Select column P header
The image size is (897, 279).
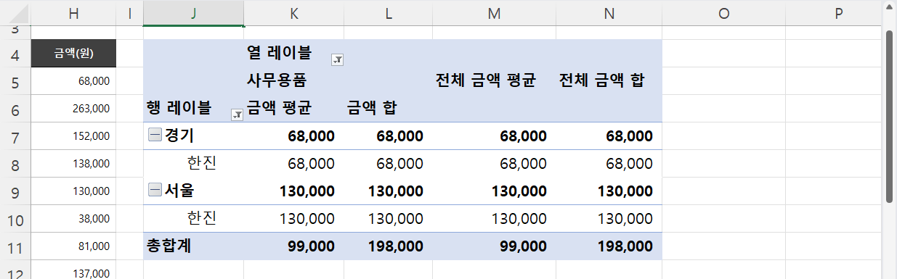[x=839, y=12]
